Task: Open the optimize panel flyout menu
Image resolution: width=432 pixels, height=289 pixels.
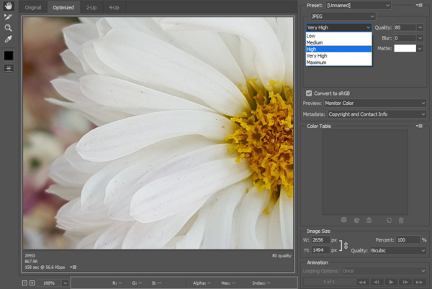Action: coord(419,5)
